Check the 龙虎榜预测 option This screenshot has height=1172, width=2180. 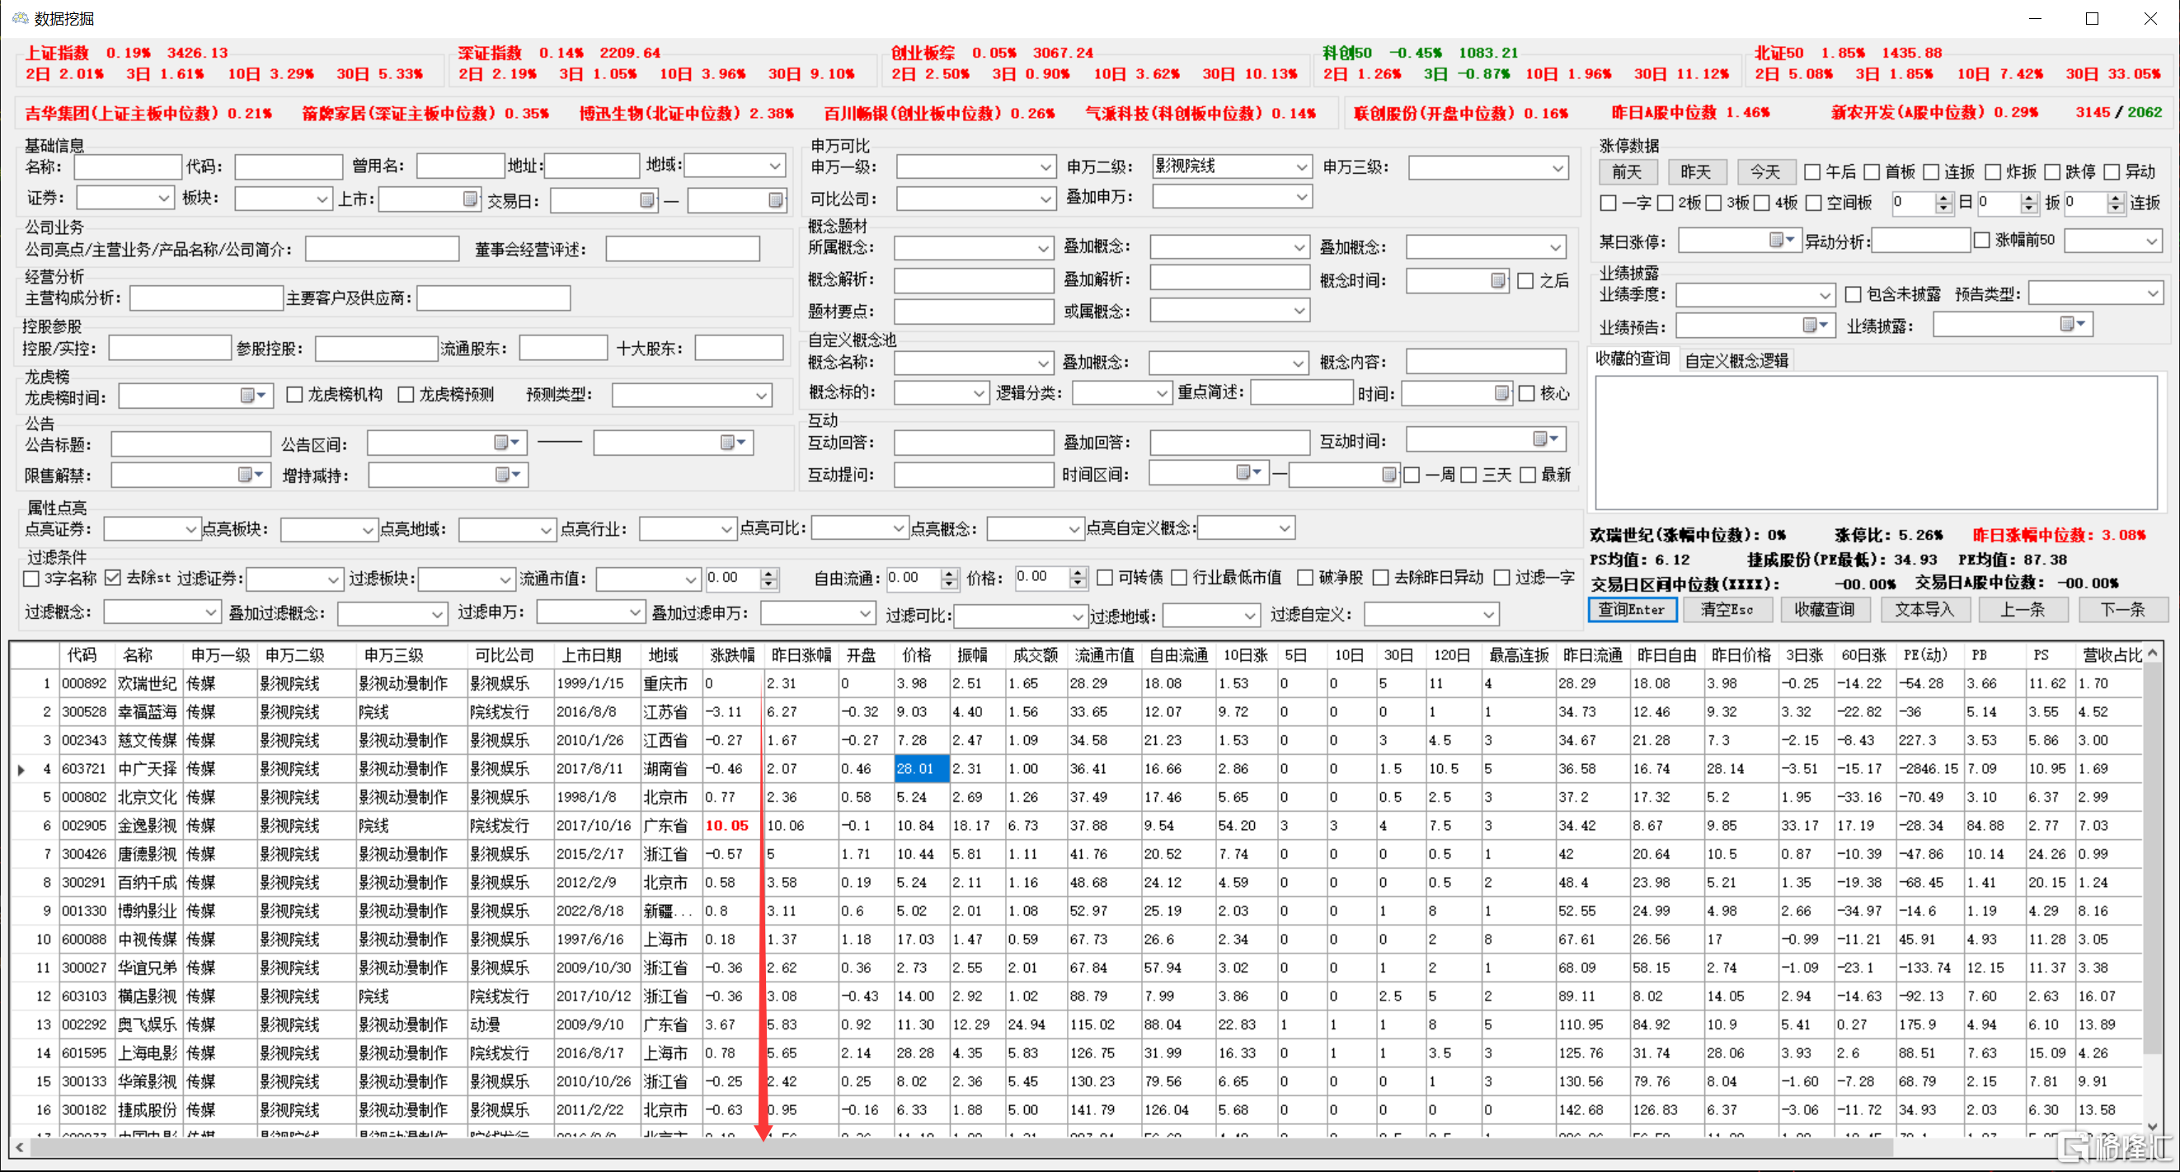coord(406,394)
